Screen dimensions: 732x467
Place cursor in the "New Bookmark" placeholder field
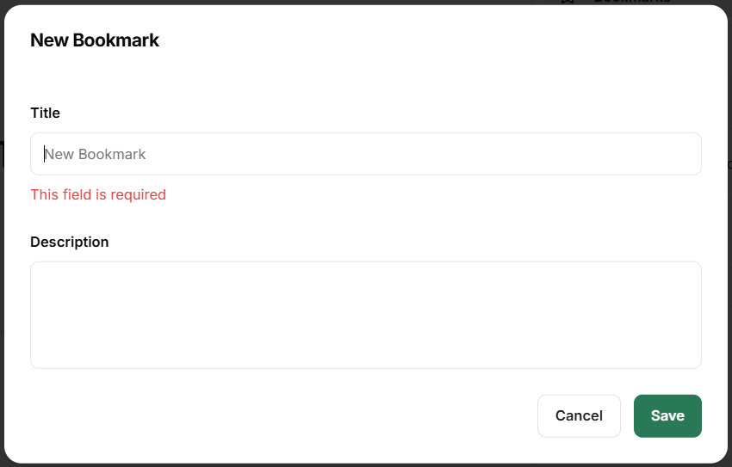pos(365,154)
